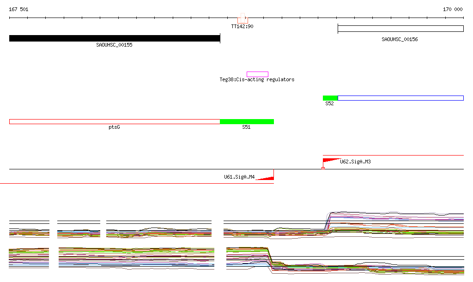Select the black SAOUHSC_00155 gene bar
The height and width of the screenshot is (282, 473).
pos(115,38)
